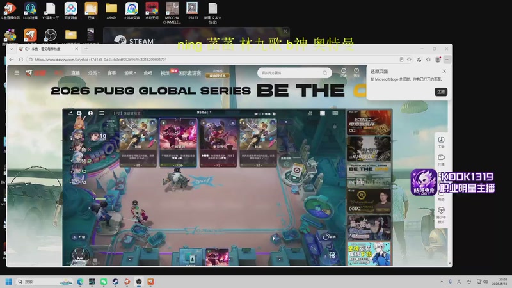
Task: Open a new browser tab
Action: 86,49
